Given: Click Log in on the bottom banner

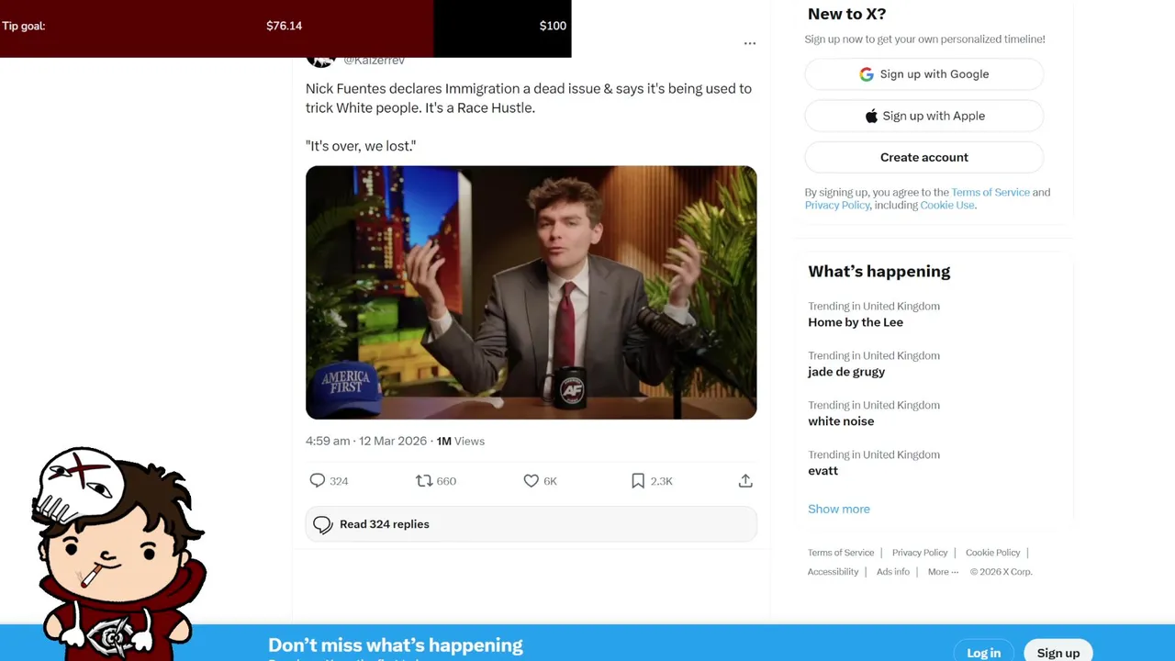Looking at the screenshot, I should click(x=984, y=653).
